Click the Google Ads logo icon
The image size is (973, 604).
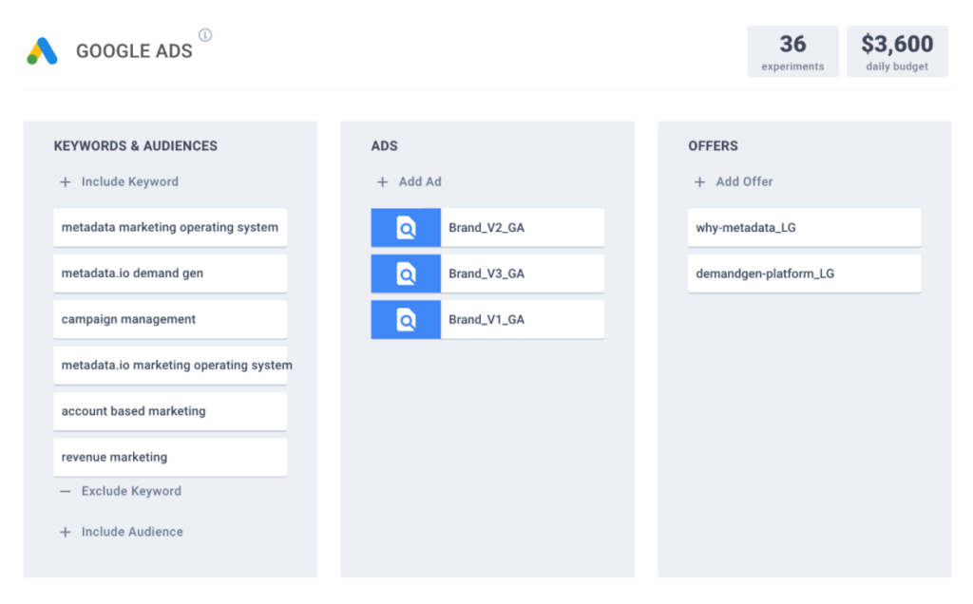tap(41, 51)
